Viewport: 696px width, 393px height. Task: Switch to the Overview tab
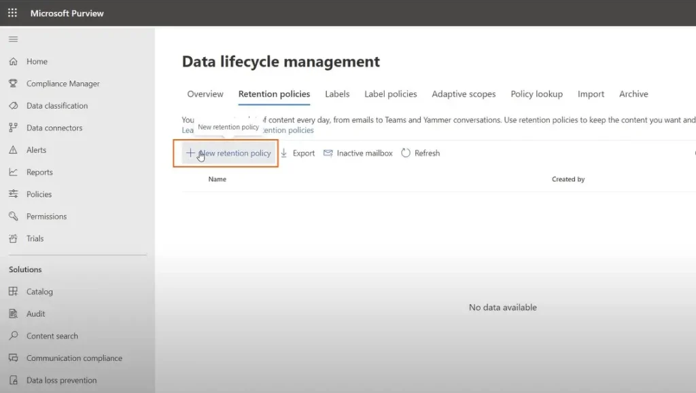pos(205,94)
